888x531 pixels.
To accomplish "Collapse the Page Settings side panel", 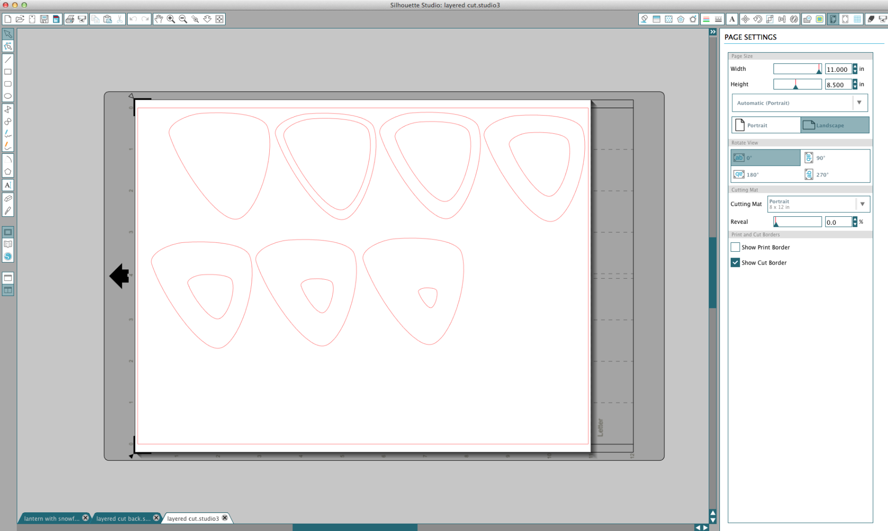I will [713, 32].
